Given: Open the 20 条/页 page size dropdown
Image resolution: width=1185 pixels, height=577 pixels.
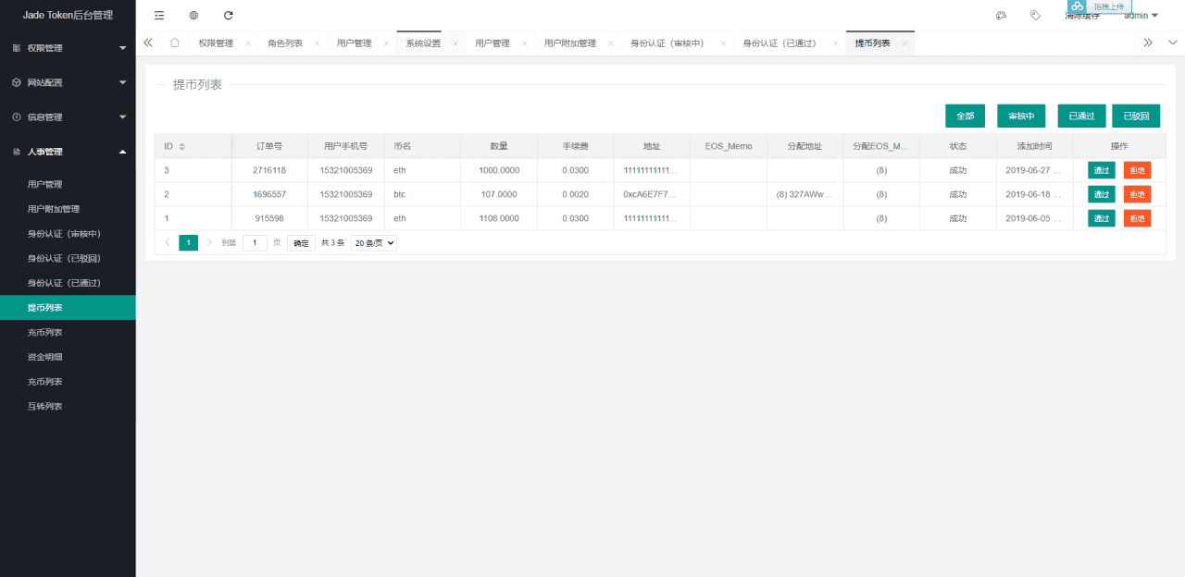Looking at the screenshot, I should 374,242.
